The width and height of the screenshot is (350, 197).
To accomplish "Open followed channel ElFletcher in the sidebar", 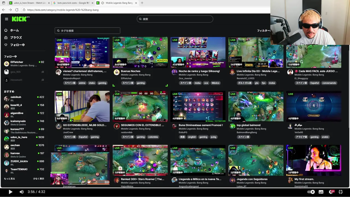I will 24,64.
